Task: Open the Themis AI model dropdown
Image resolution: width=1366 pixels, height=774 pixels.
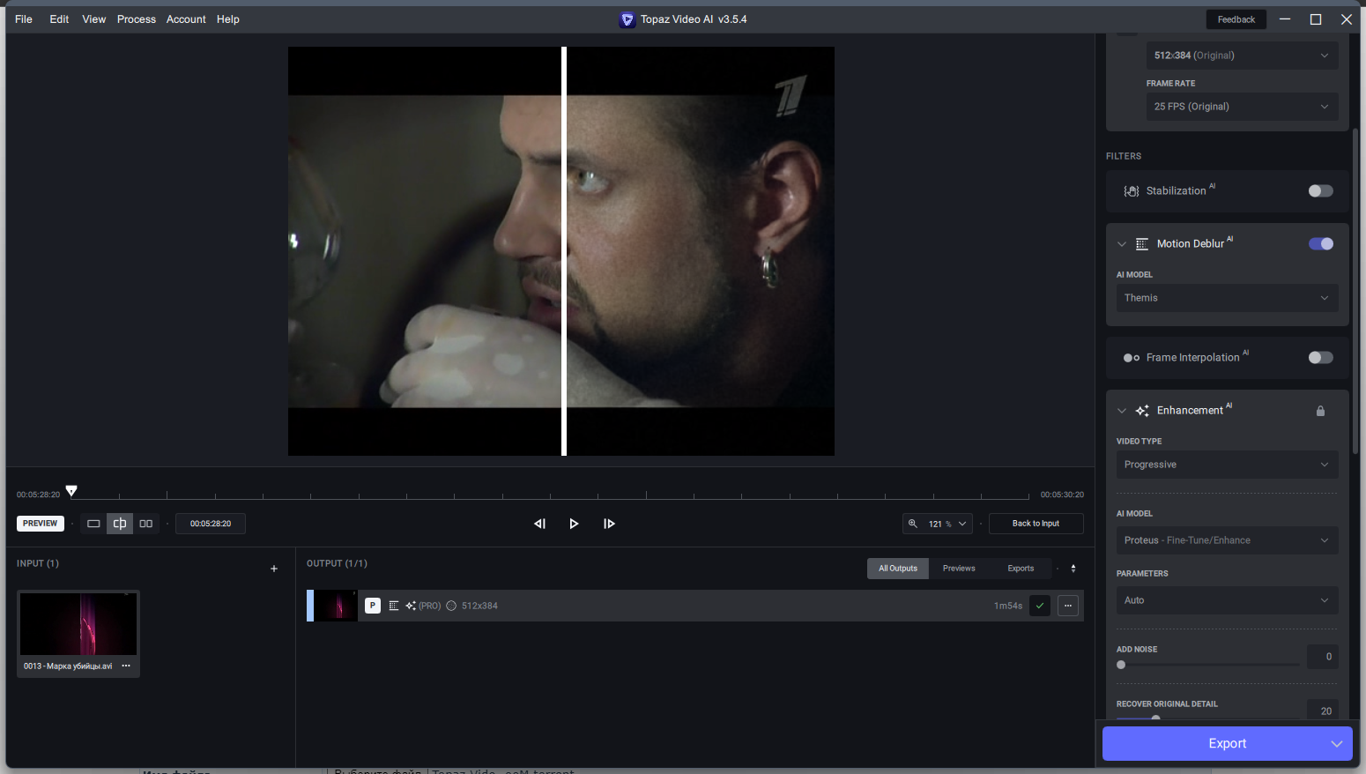Action: [1227, 298]
